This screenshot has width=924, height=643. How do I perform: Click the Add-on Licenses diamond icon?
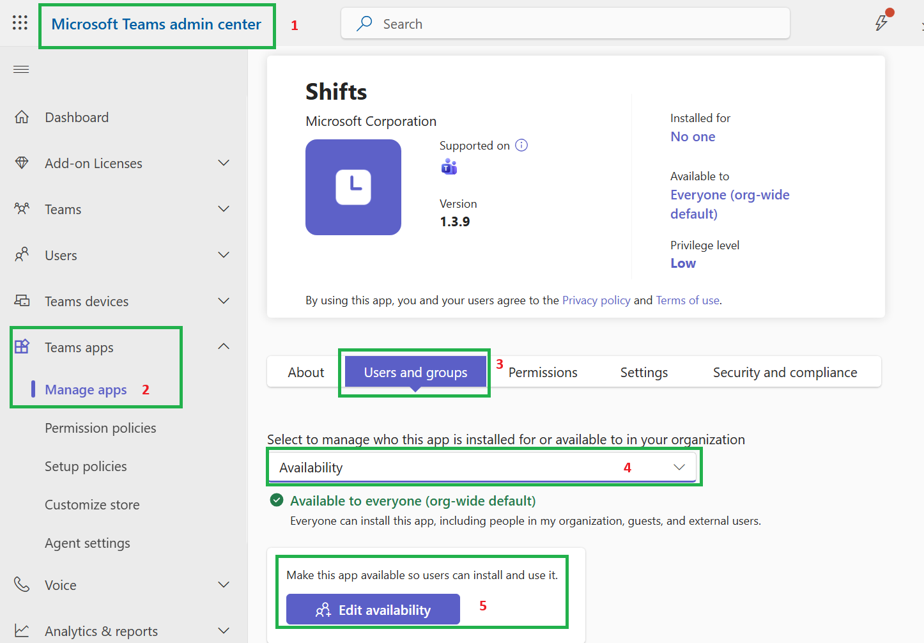click(x=22, y=163)
